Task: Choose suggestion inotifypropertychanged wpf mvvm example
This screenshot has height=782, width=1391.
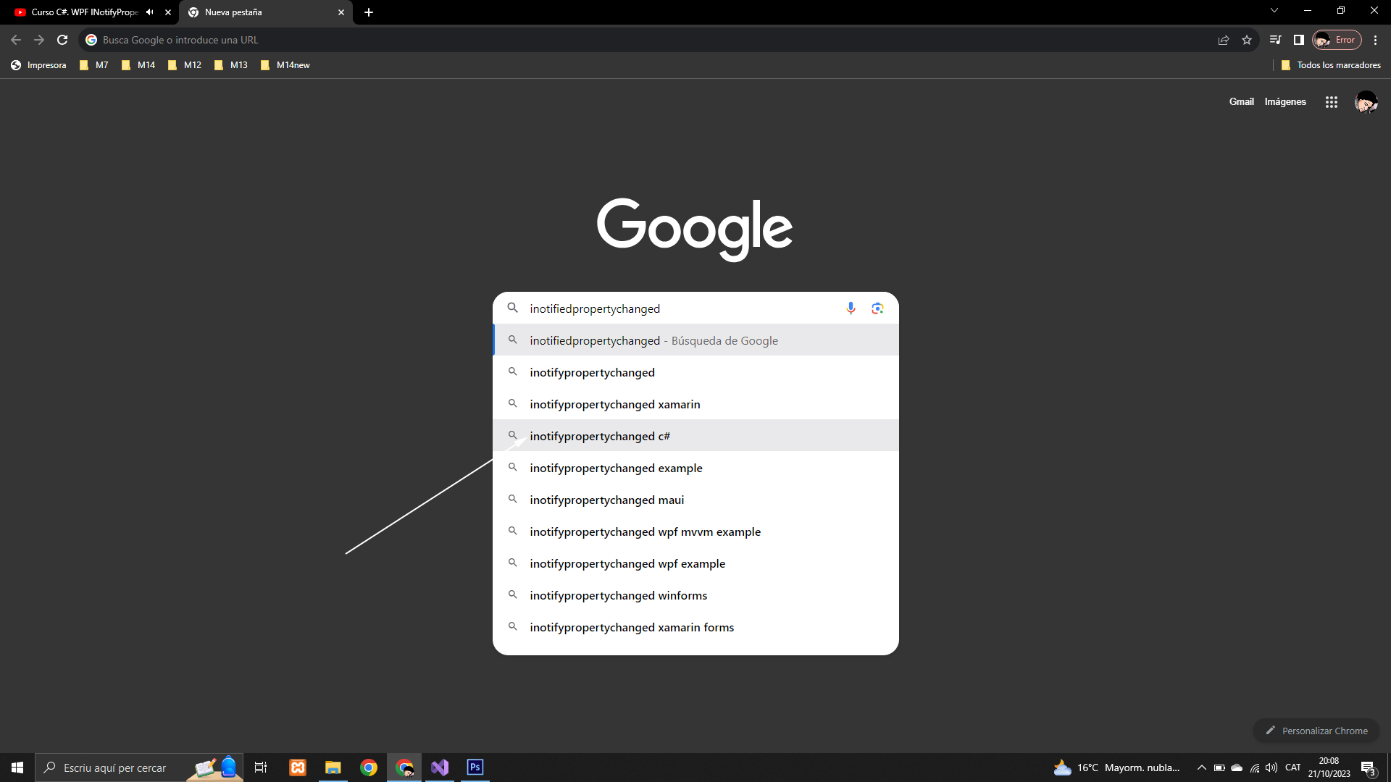Action: [645, 531]
